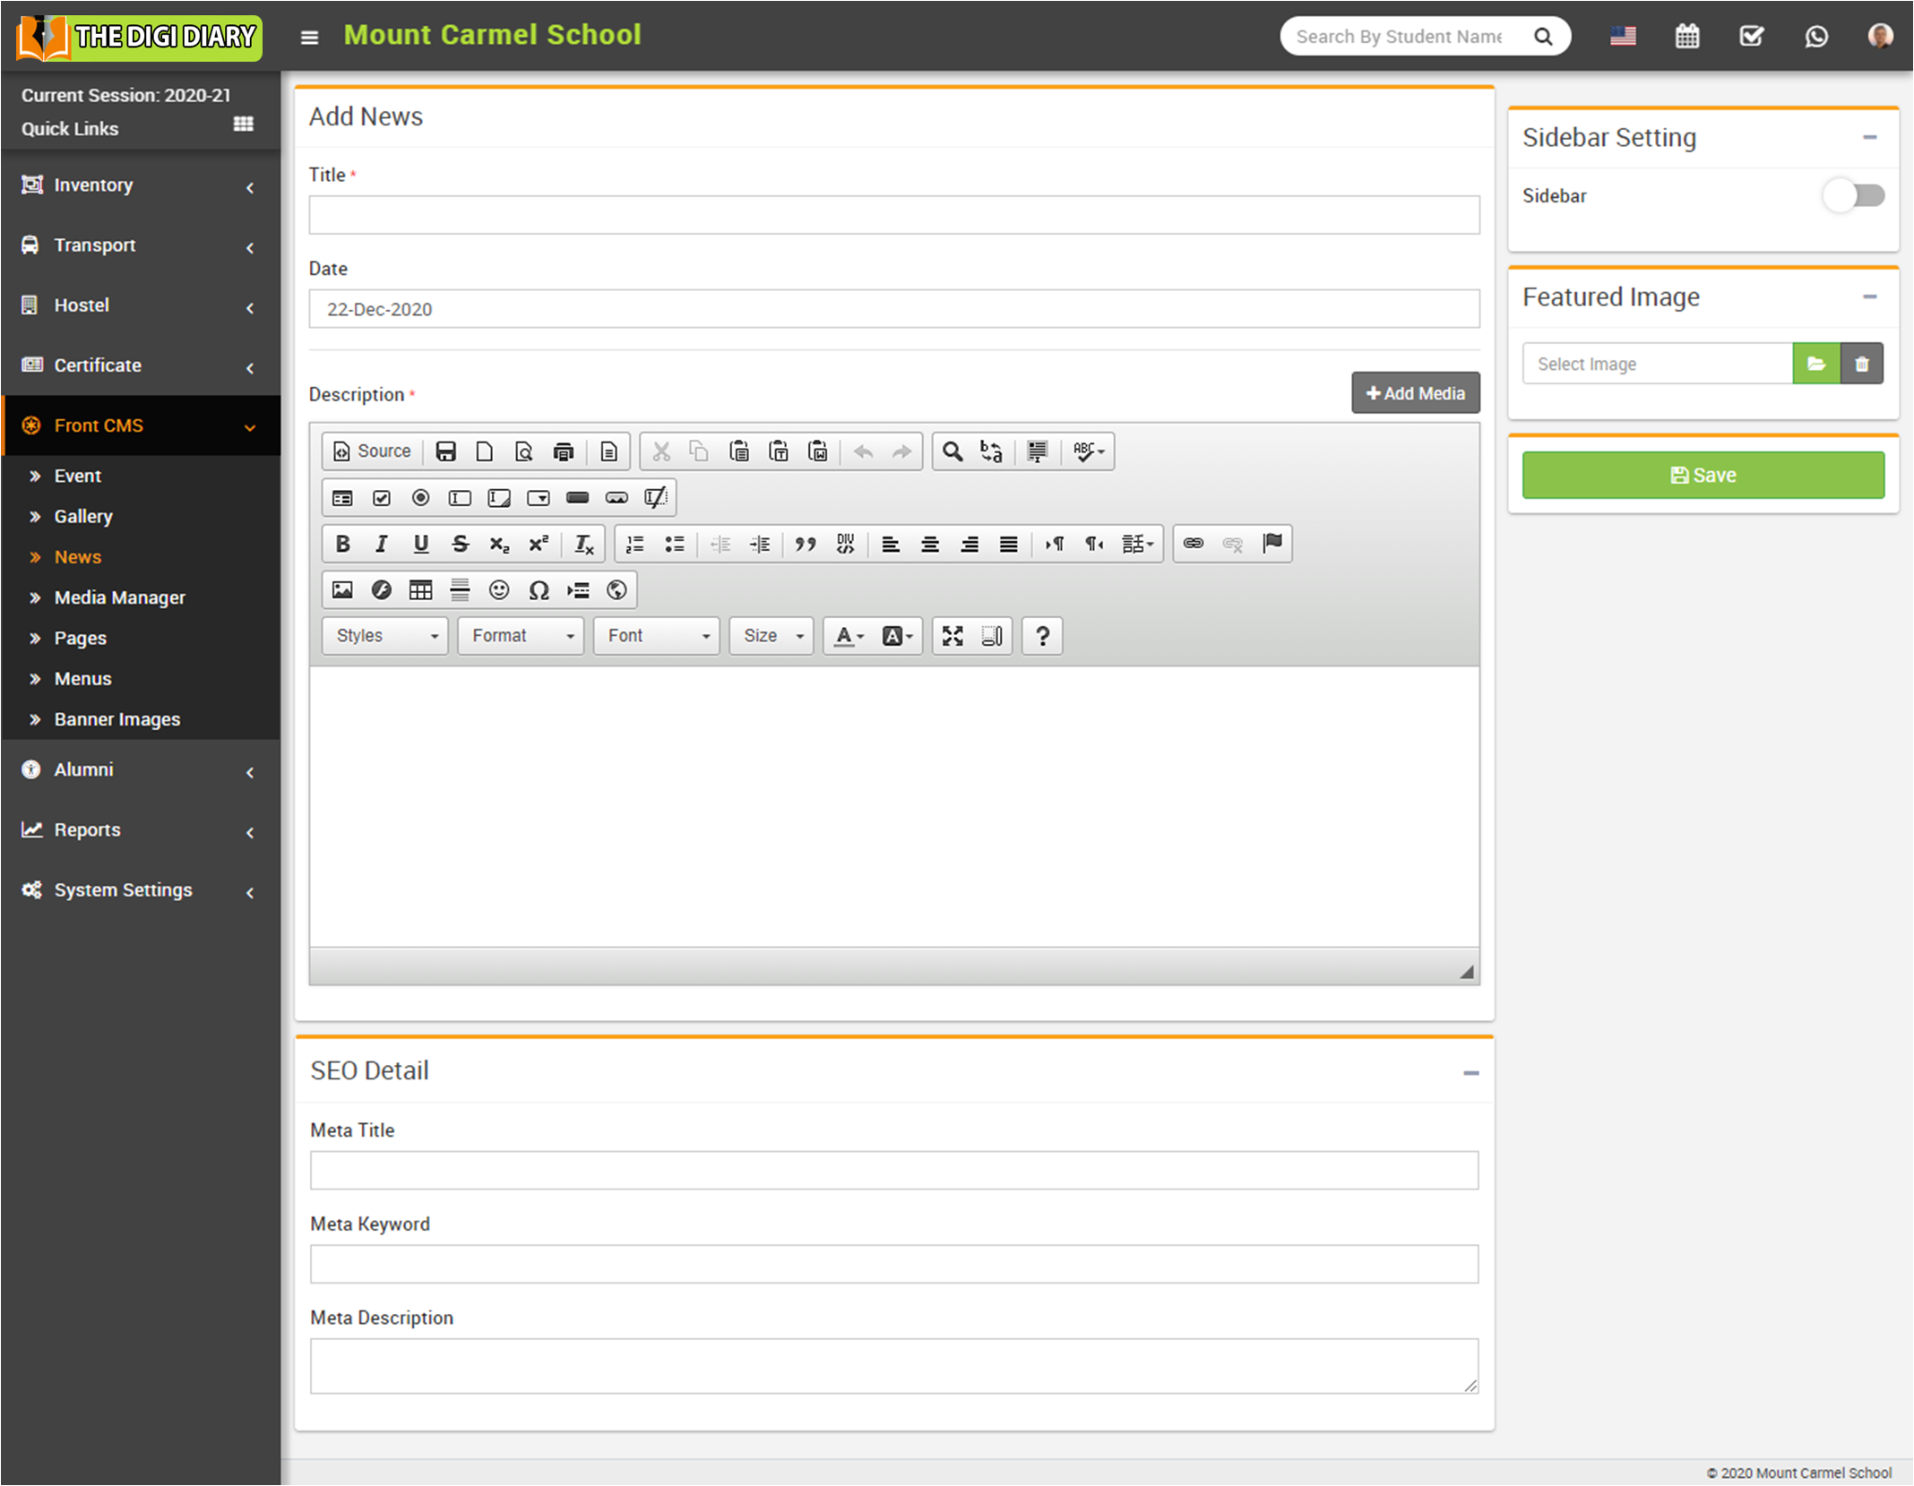This screenshot has width=1914, height=1486.
Task: Maximize the editor with the fullscreen icon
Action: [x=953, y=636]
